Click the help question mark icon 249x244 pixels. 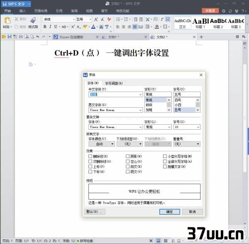point(243,11)
